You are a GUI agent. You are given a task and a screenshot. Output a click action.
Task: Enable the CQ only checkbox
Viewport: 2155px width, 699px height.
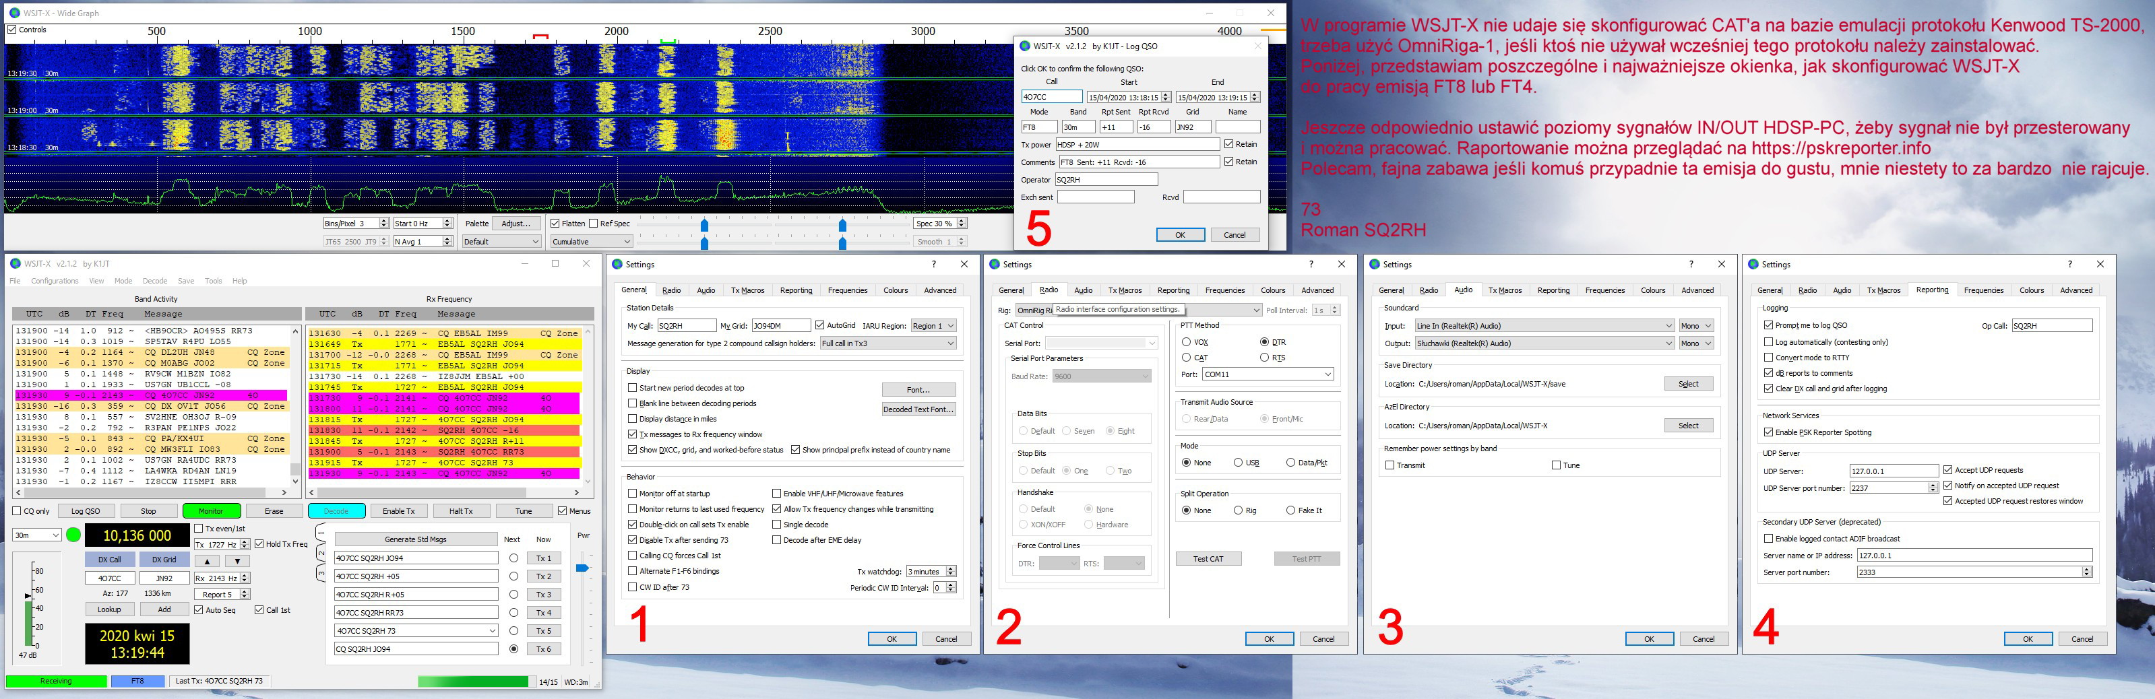click(17, 511)
